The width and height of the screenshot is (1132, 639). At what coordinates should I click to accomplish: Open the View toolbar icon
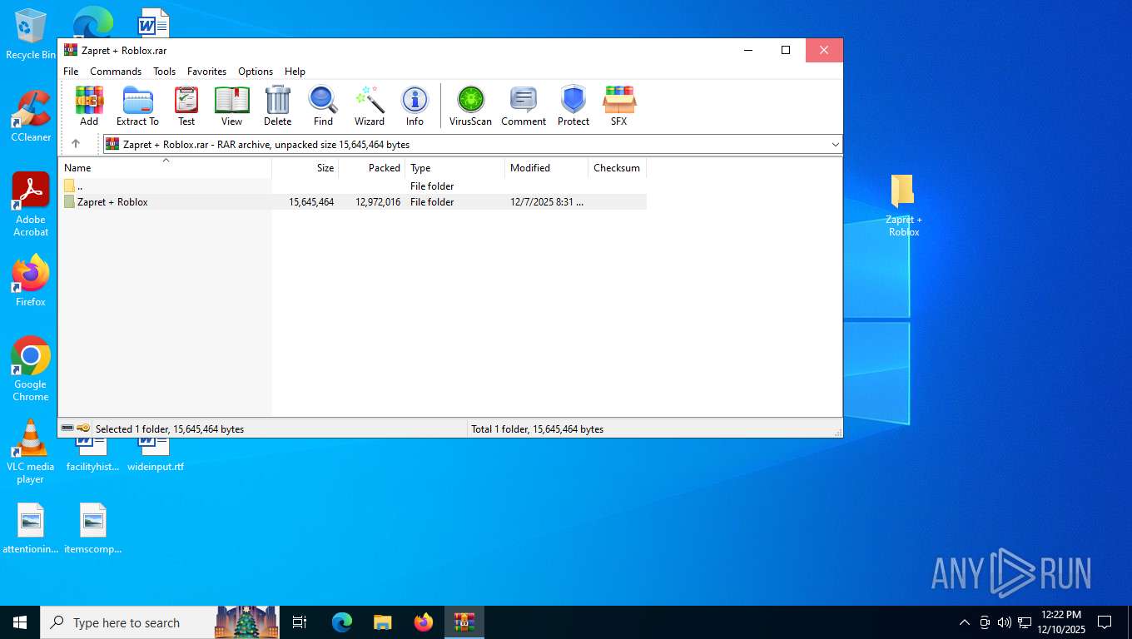pyautogui.click(x=231, y=106)
